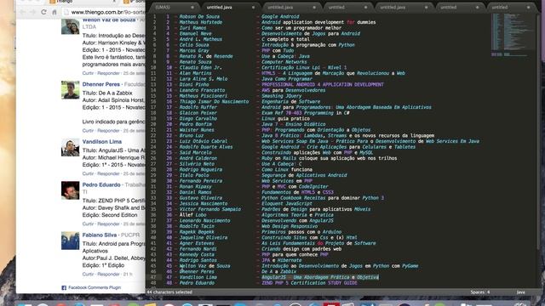Open Welton Vaz de Souza's avatar picture
The height and width of the screenshot is (306, 545).
70,26
